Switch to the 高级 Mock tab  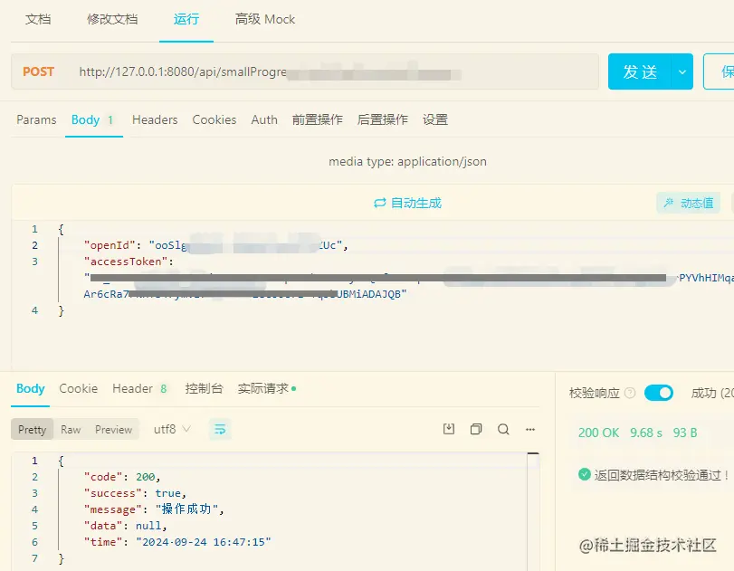(263, 18)
